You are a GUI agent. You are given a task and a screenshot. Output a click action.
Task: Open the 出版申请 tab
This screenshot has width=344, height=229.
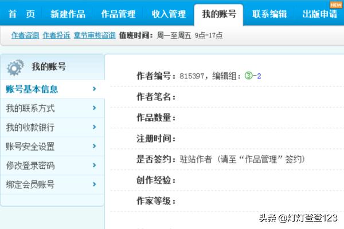[319, 14]
